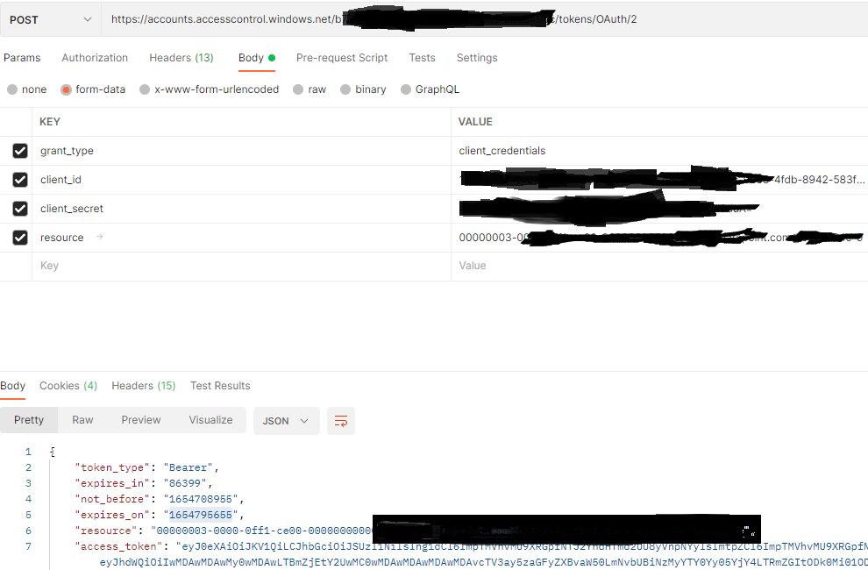
Task: Toggle line wrapping in the response viewer
Action: tap(341, 421)
